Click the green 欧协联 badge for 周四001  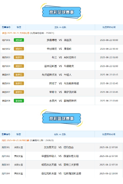point(19,40)
